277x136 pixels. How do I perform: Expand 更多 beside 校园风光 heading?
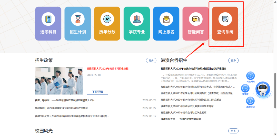click(233, 131)
